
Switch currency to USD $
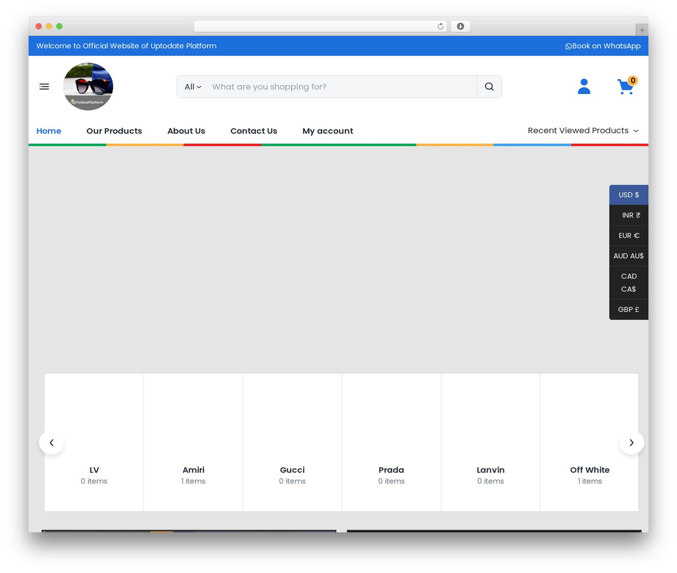629,195
